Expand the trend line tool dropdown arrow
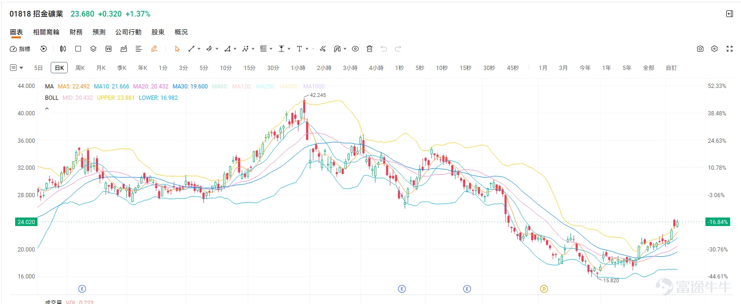Image resolution: width=741 pixels, height=304 pixels. (x=199, y=49)
